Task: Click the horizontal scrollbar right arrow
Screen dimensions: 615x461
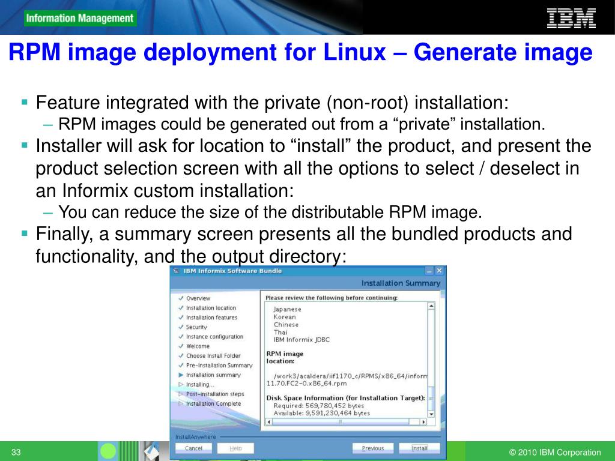Action: [423, 422]
